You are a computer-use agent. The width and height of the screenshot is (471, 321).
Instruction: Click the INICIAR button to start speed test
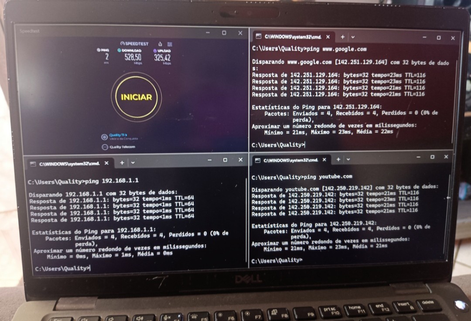click(136, 97)
